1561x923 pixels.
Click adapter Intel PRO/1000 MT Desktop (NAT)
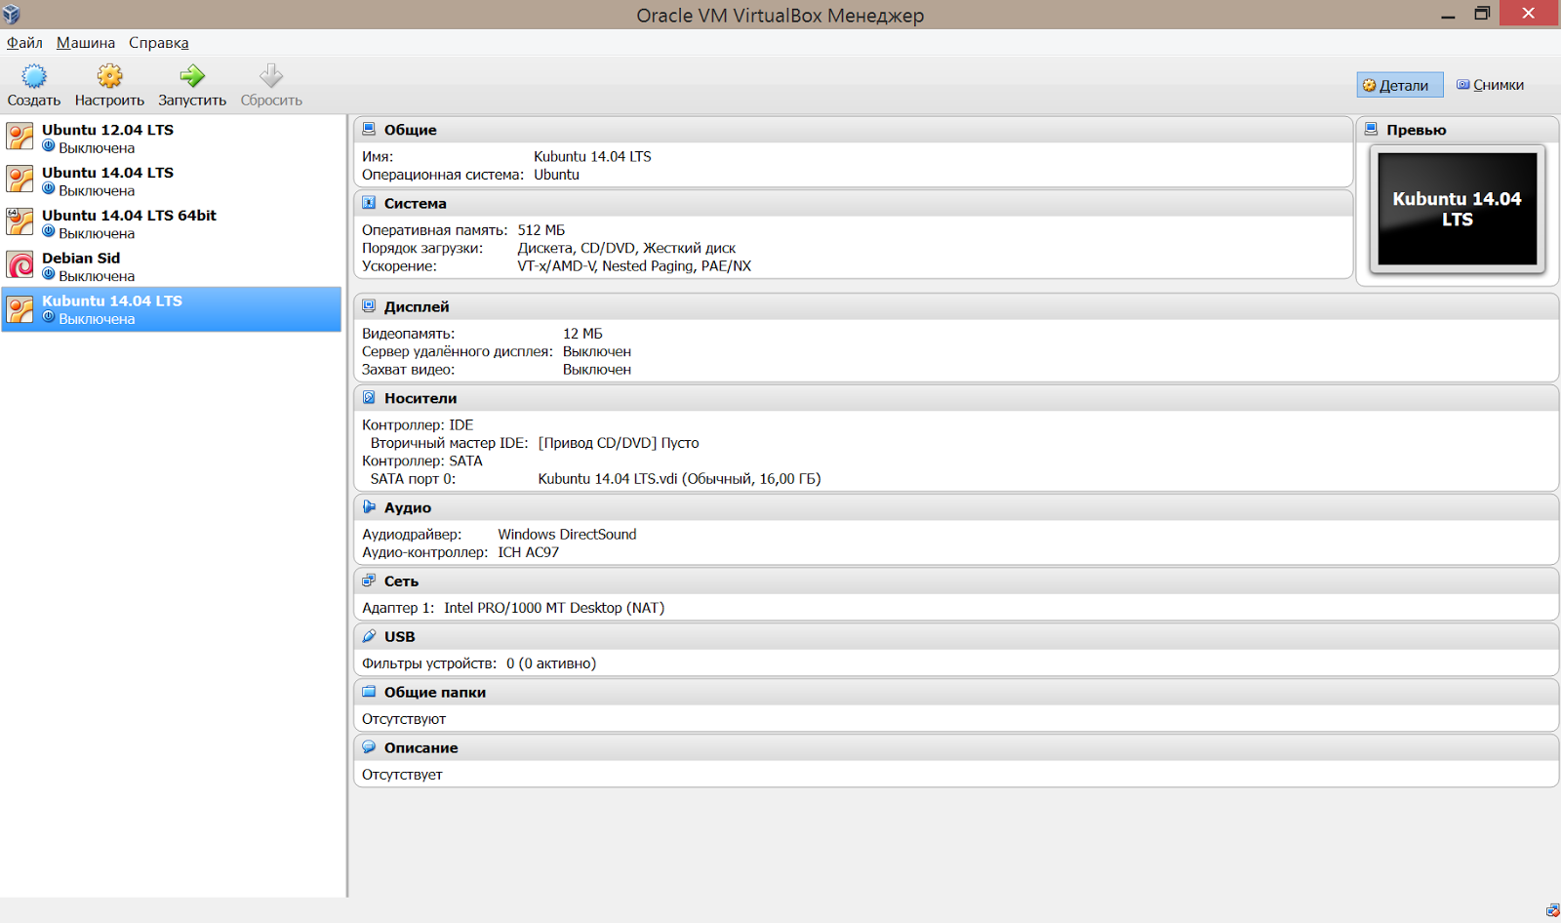(x=554, y=608)
